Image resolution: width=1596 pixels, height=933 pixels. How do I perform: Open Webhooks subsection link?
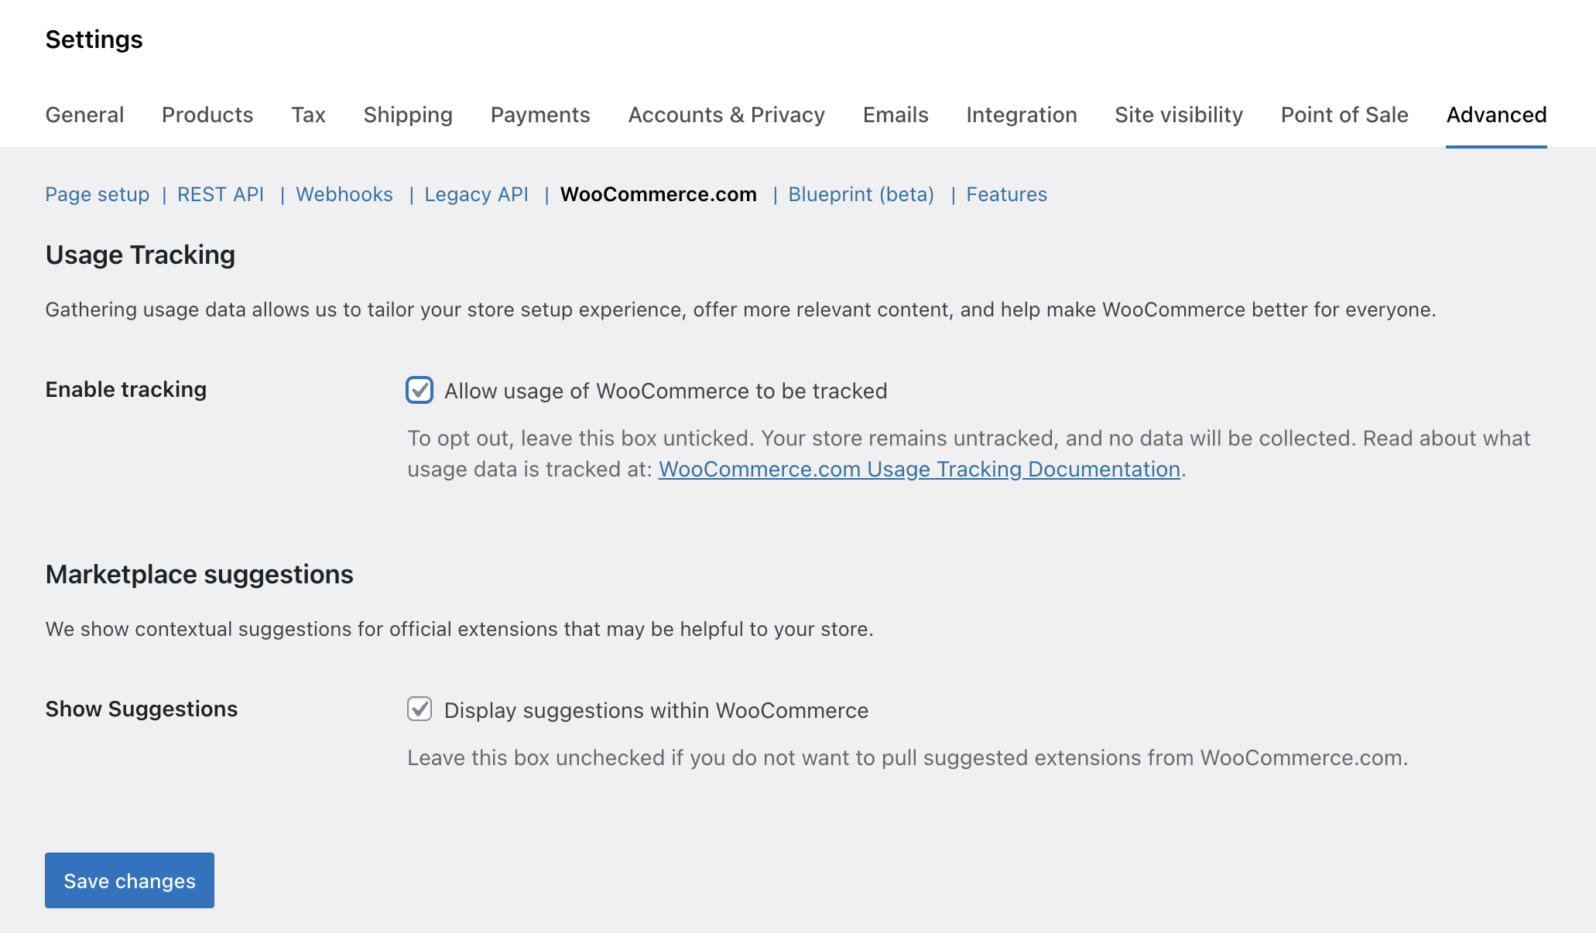click(344, 194)
